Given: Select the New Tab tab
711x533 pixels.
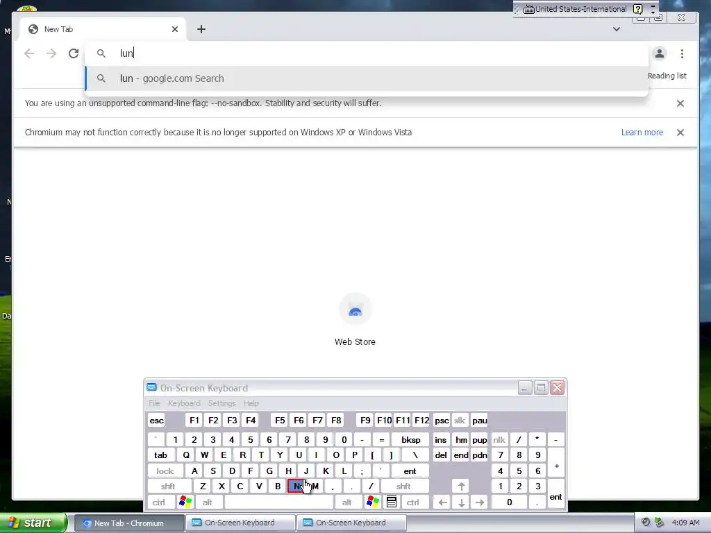Looking at the screenshot, I should click(103, 29).
